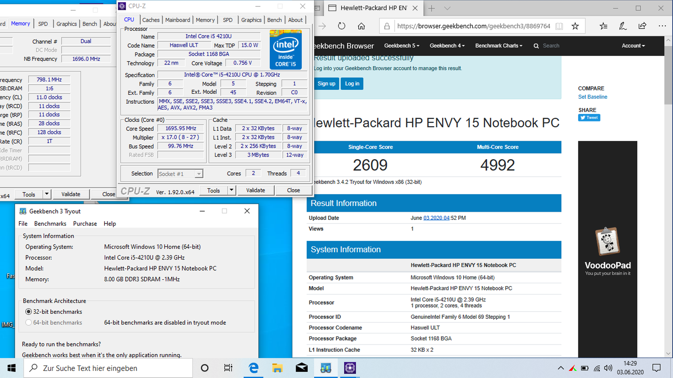673x378 pixels.
Task: Select 32-bit benchmarks radio button
Action: coord(29,311)
